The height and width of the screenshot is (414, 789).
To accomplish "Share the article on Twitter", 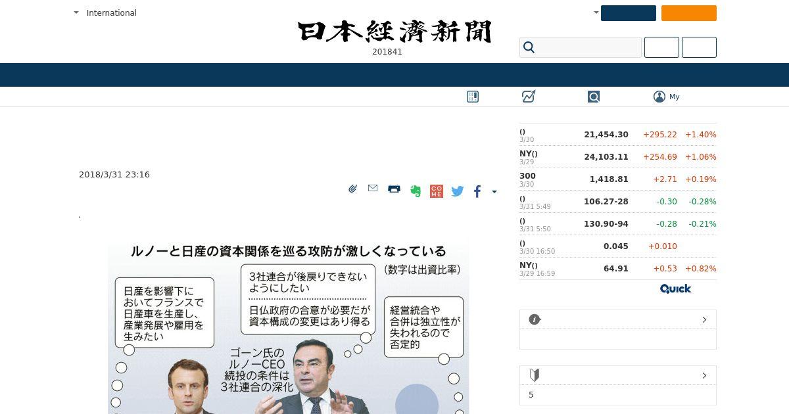I will pyautogui.click(x=458, y=191).
